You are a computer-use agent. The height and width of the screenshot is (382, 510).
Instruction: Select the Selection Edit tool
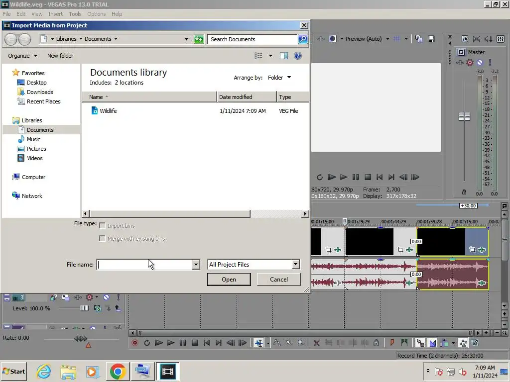click(288, 343)
